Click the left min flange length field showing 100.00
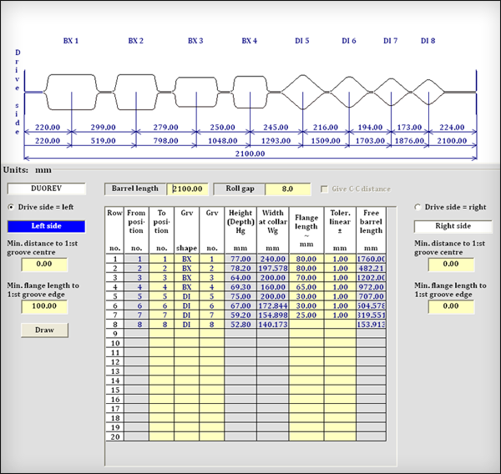The image size is (501, 474). [x=44, y=306]
